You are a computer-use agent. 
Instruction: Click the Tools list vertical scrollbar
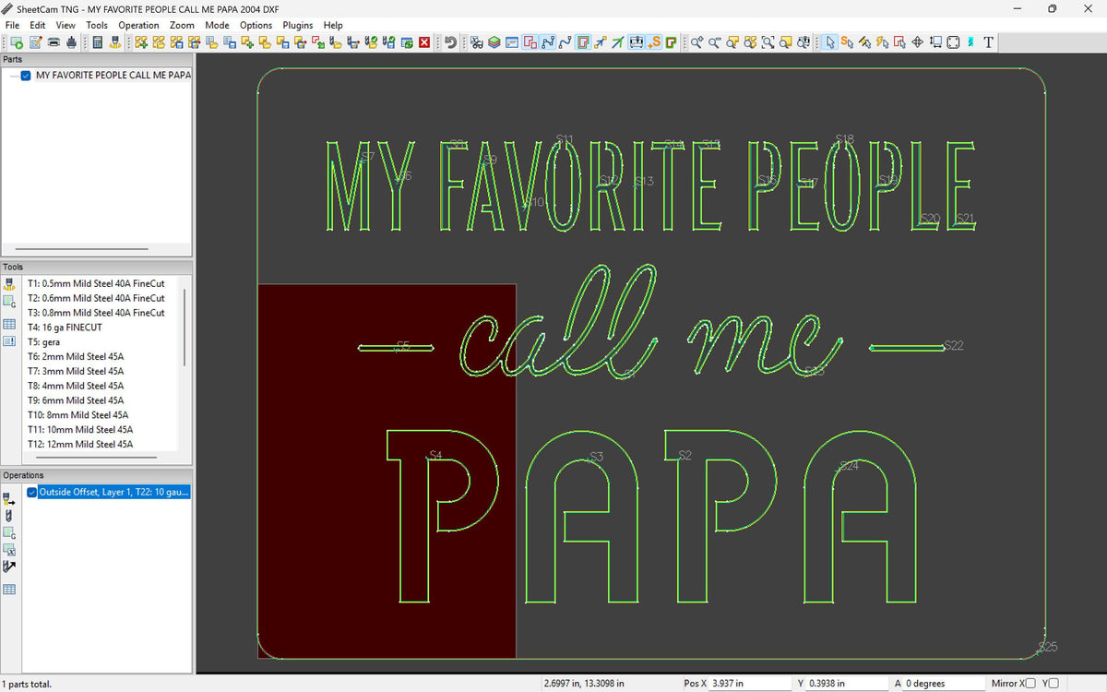click(184, 327)
